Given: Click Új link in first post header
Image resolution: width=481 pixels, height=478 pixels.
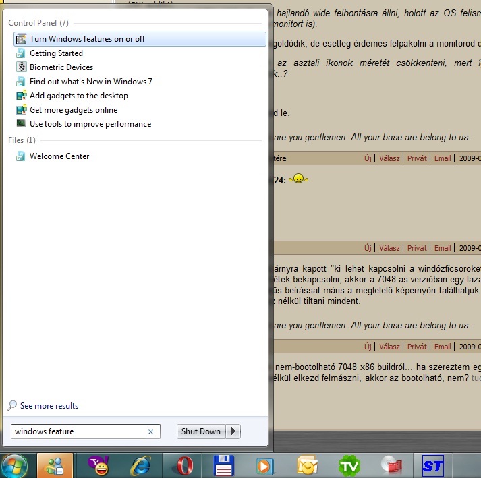Looking at the screenshot, I should [368, 158].
